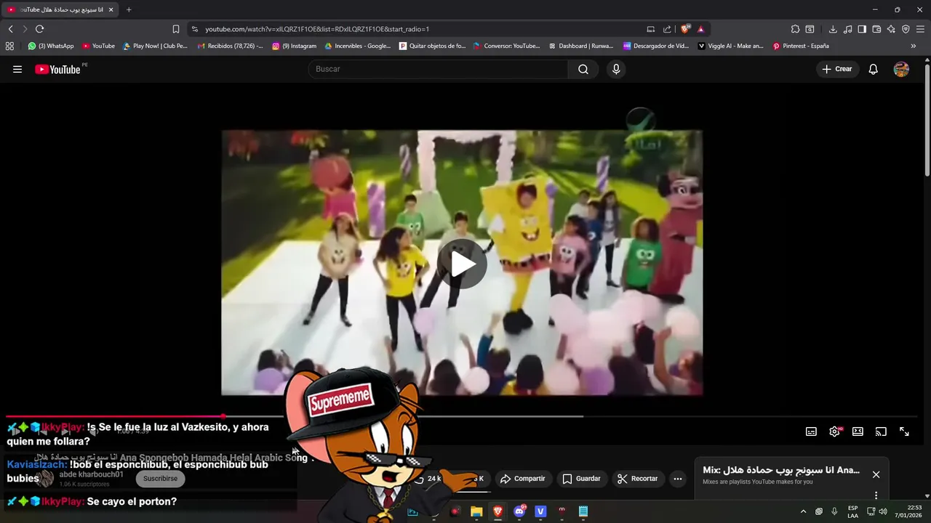This screenshot has height=523, width=931.
Task: Open Discord from the taskbar
Action: point(519,511)
